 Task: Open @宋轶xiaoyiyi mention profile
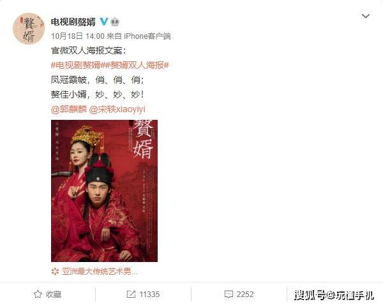click(x=117, y=109)
